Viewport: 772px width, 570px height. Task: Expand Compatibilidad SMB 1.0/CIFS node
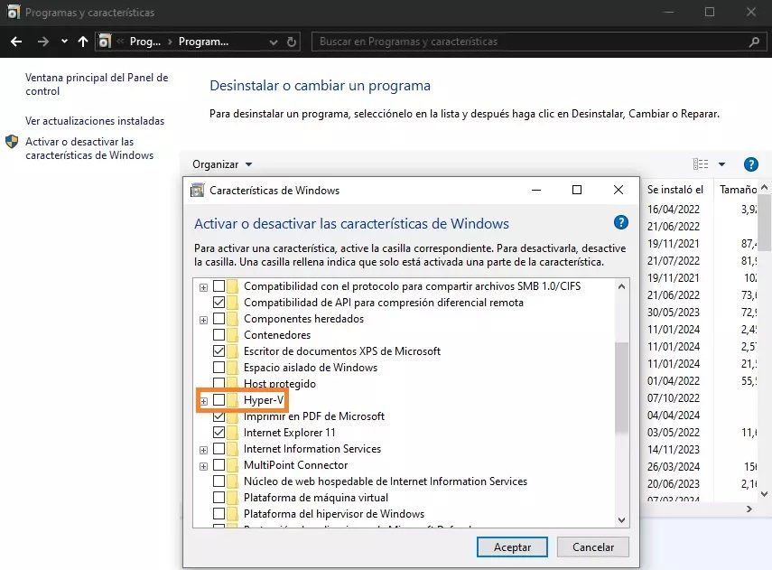pos(203,287)
